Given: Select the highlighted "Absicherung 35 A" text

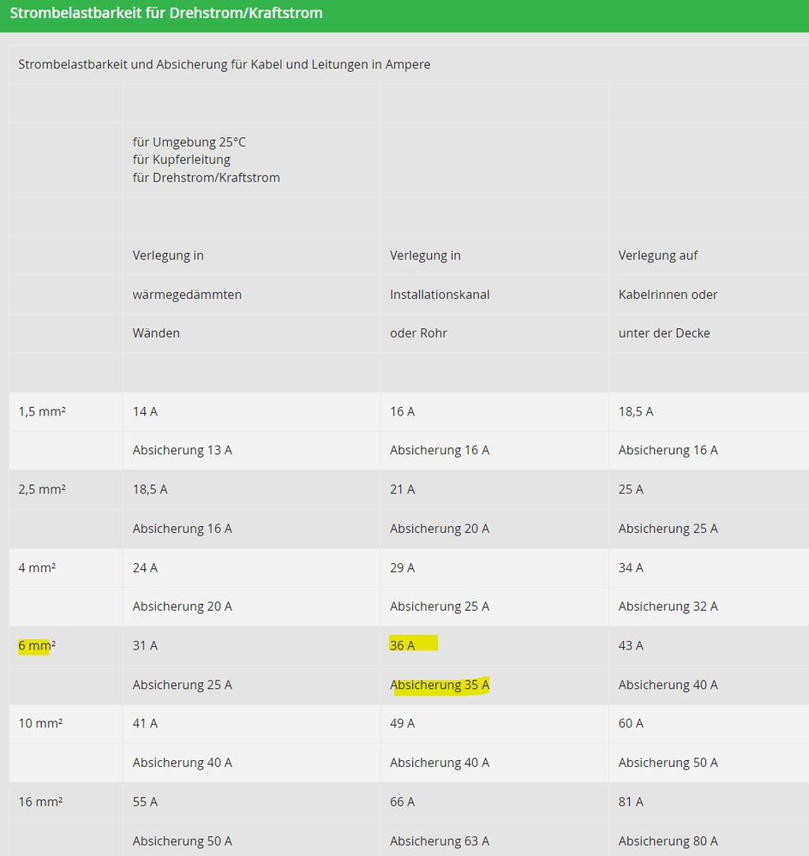Looking at the screenshot, I should click(x=439, y=684).
